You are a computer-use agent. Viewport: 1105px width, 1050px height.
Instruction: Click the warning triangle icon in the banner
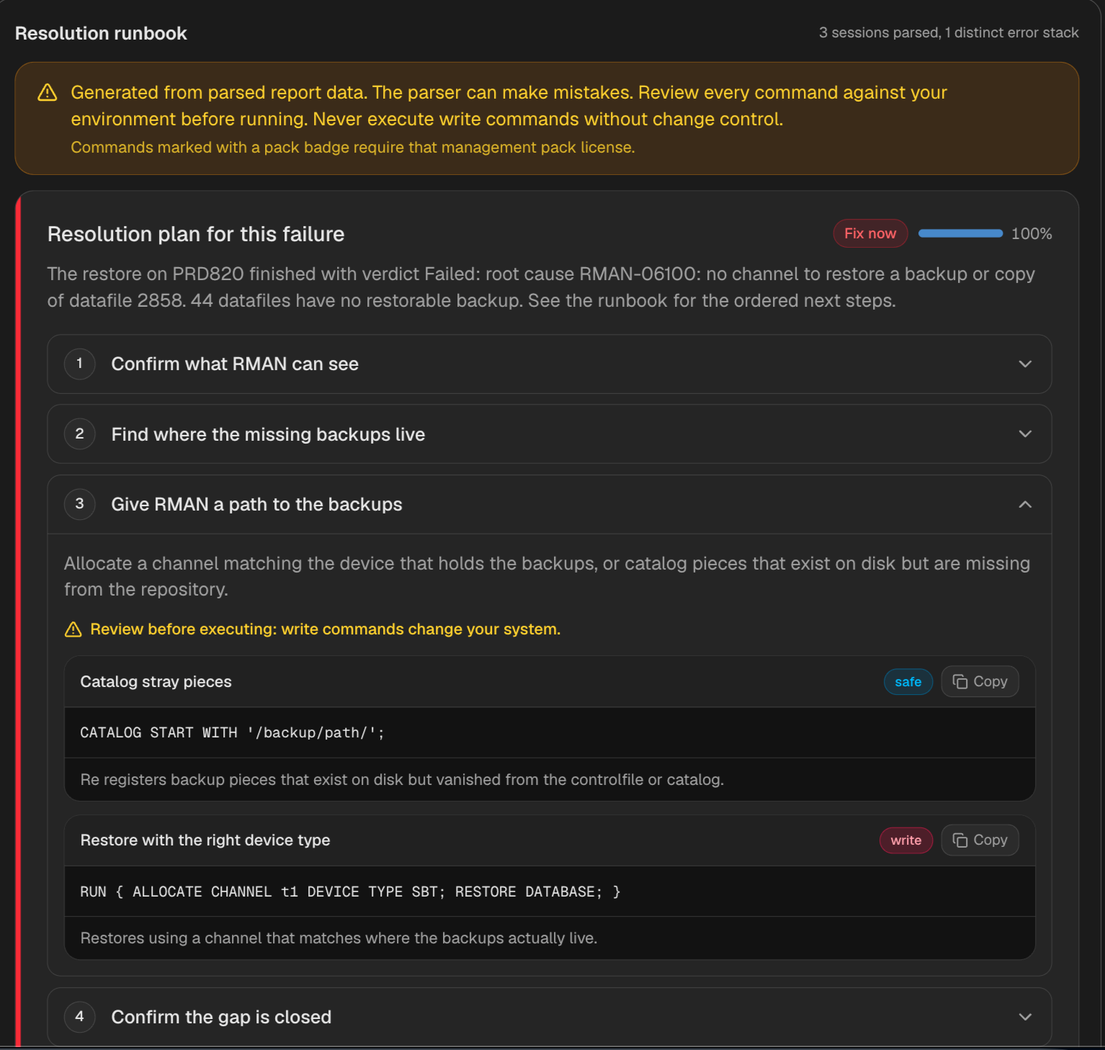(x=48, y=93)
